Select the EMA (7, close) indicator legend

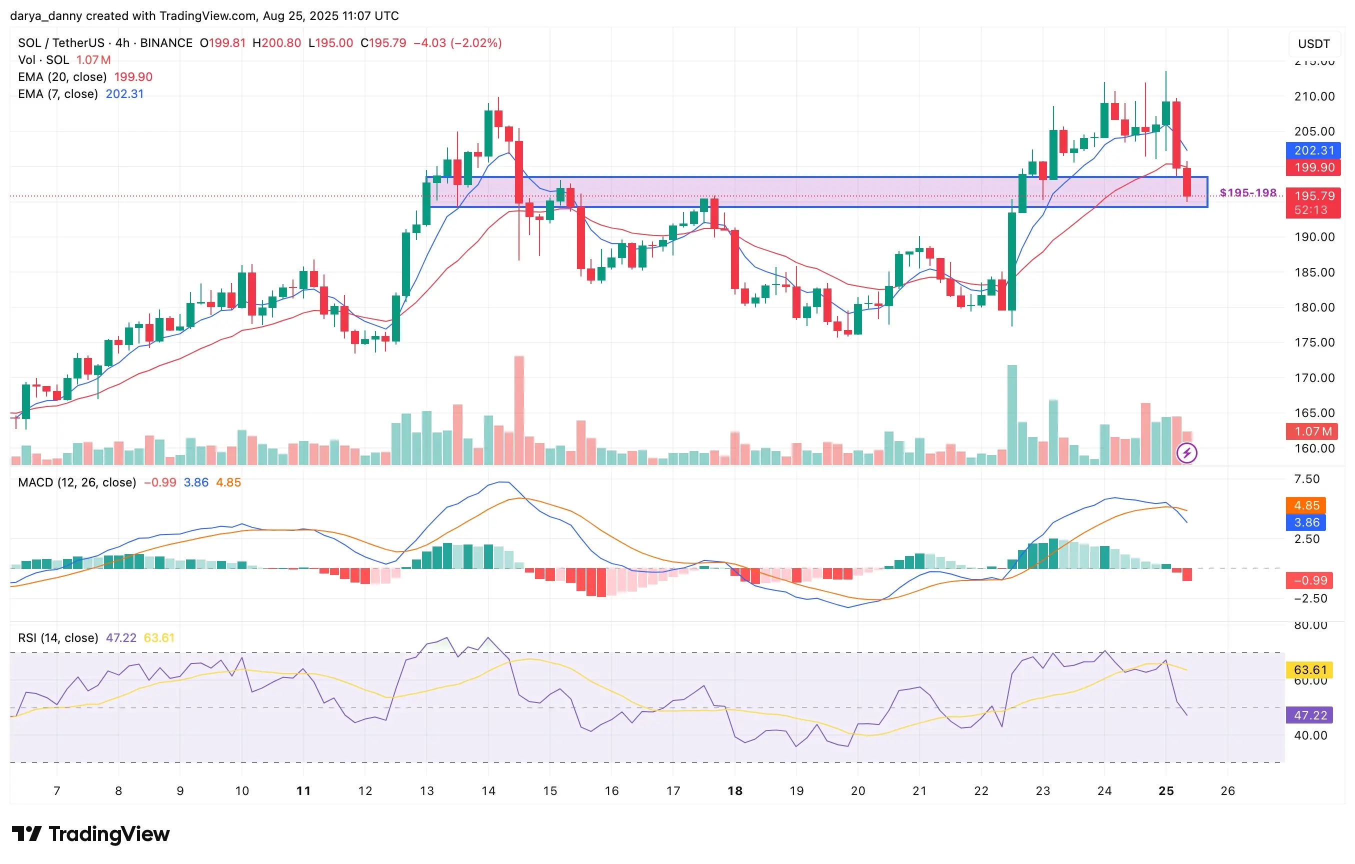coord(80,94)
